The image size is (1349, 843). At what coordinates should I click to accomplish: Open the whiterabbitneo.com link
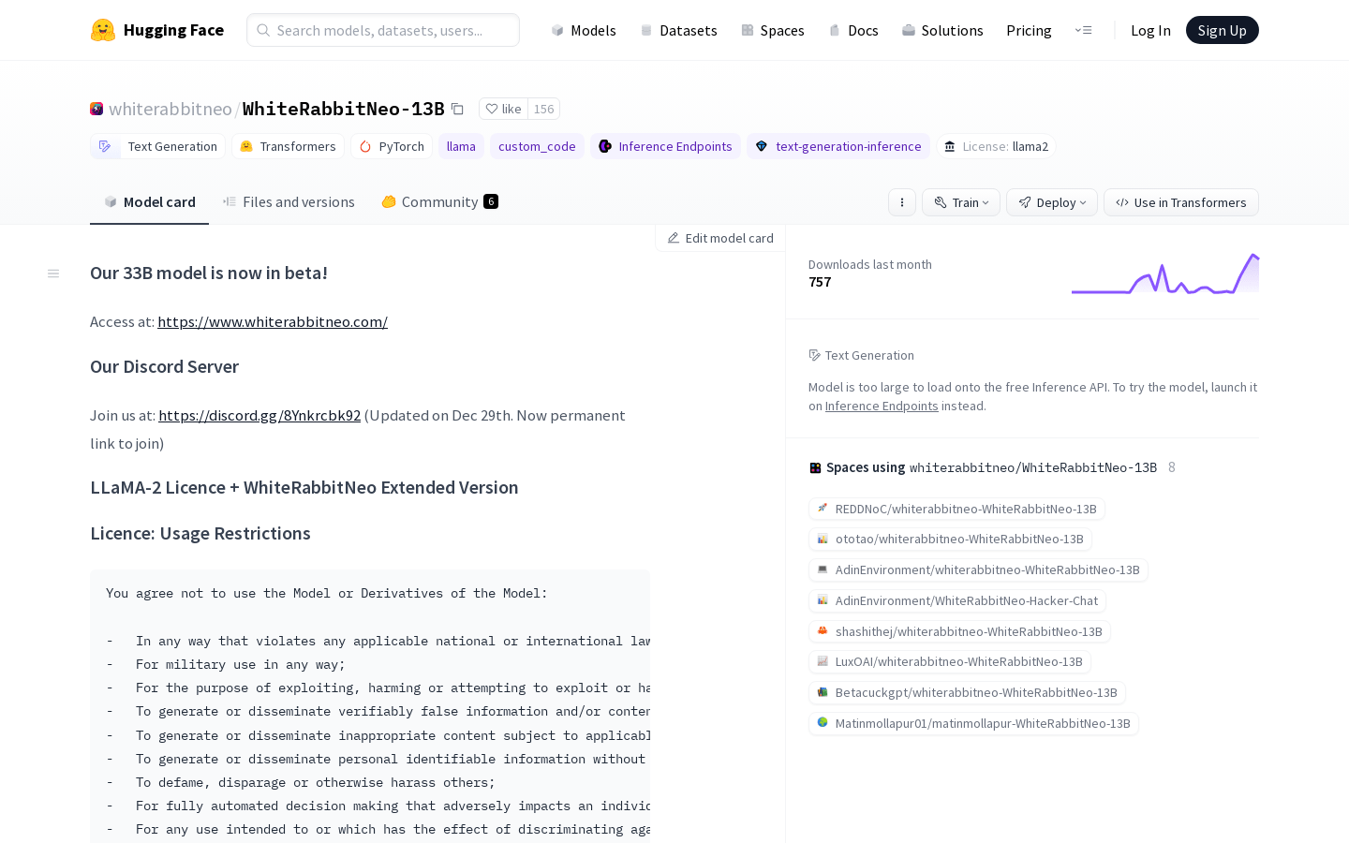[273, 321]
